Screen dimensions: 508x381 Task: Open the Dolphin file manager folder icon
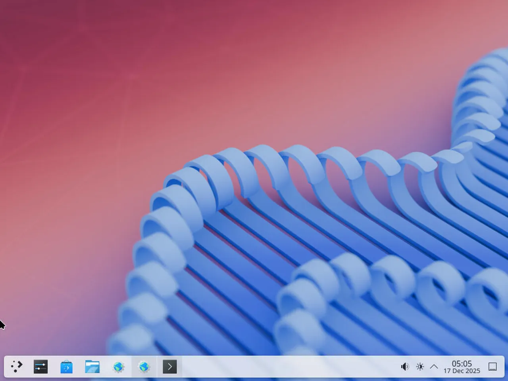point(92,366)
